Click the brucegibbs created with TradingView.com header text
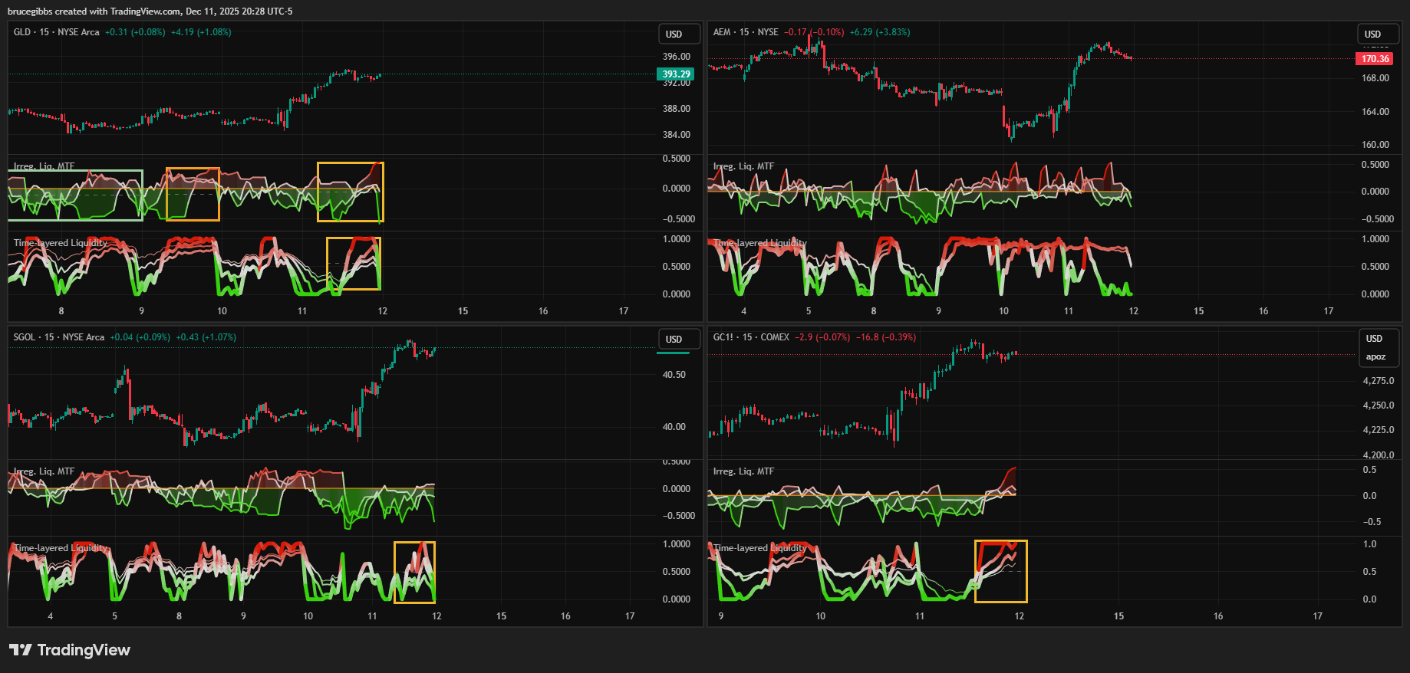Screen dimensions: 1410x673 click(150, 11)
